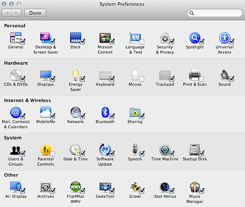This screenshot has width=245, height=207.
Task: Tick the Print & Scan checkbox
Action: 201,79
